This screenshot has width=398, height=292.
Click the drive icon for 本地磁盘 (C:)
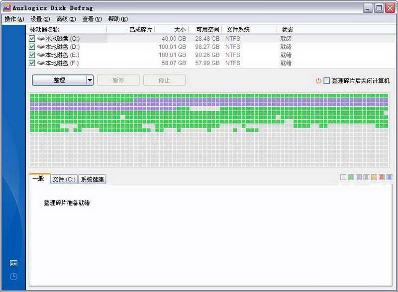tap(40, 39)
